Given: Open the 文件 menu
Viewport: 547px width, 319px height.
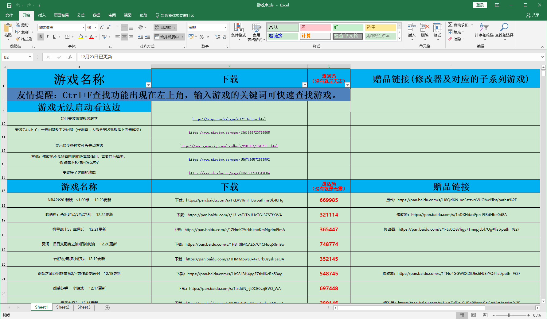Looking at the screenshot, I should pyautogui.click(x=9, y=15).
